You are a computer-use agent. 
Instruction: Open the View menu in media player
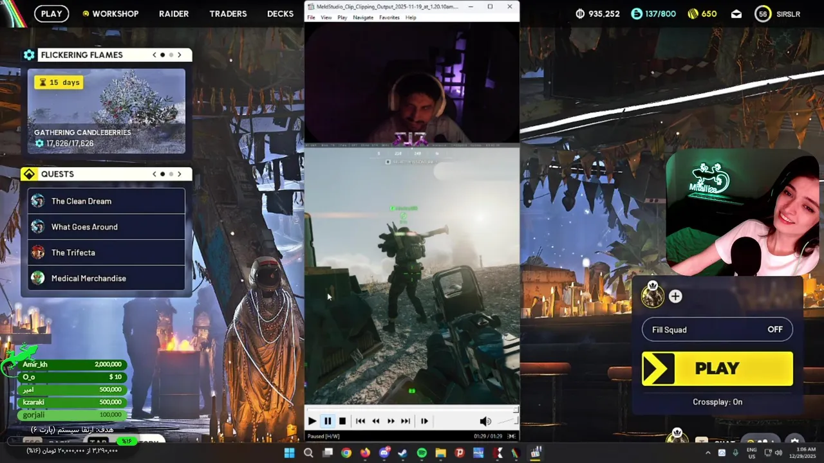click(326, 17)
